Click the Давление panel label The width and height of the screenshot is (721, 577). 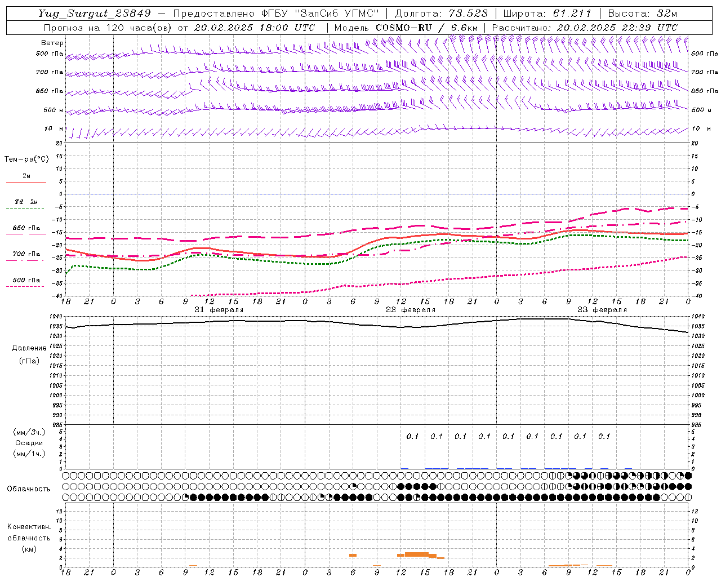point(28,348)
